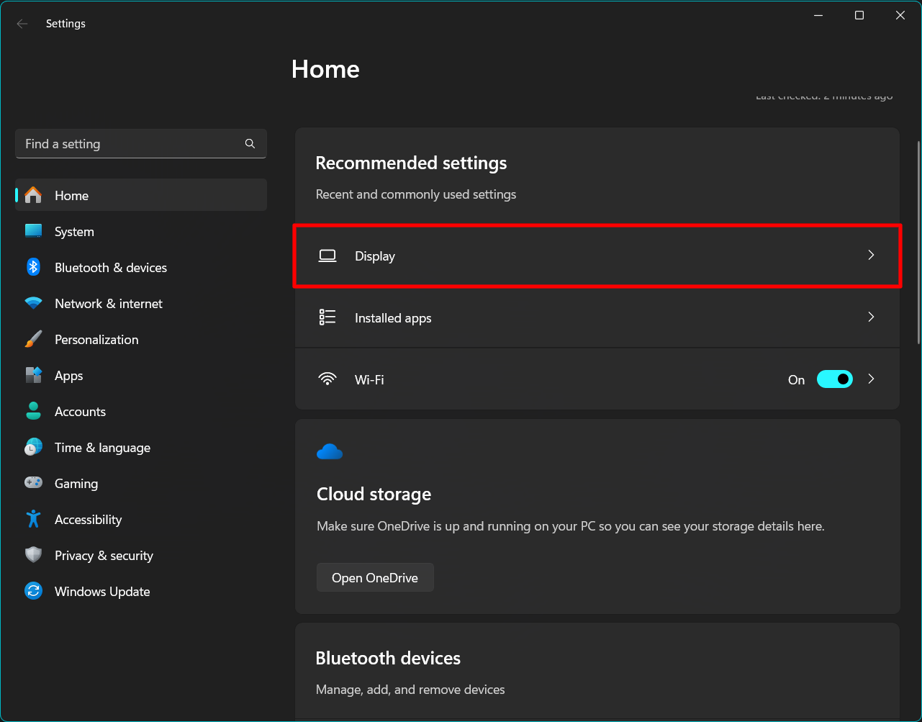Click the Bluetooth devices heading
922x722 pixels.
point(388,658)
